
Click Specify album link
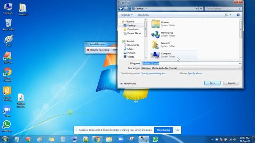[x=195, y=73]
